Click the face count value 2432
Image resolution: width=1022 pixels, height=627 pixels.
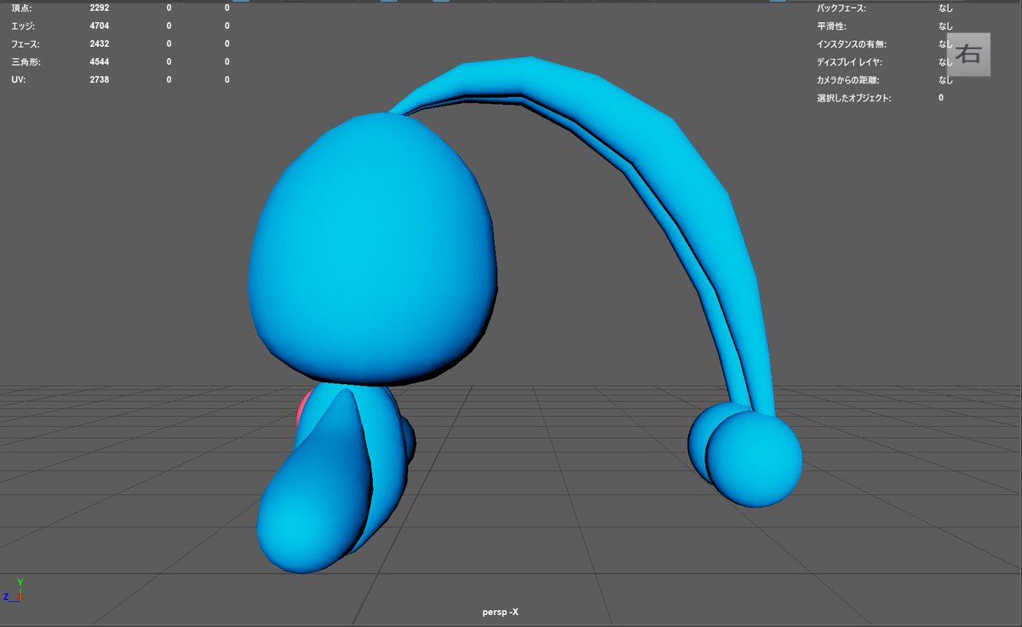click(x=100, y=43)
